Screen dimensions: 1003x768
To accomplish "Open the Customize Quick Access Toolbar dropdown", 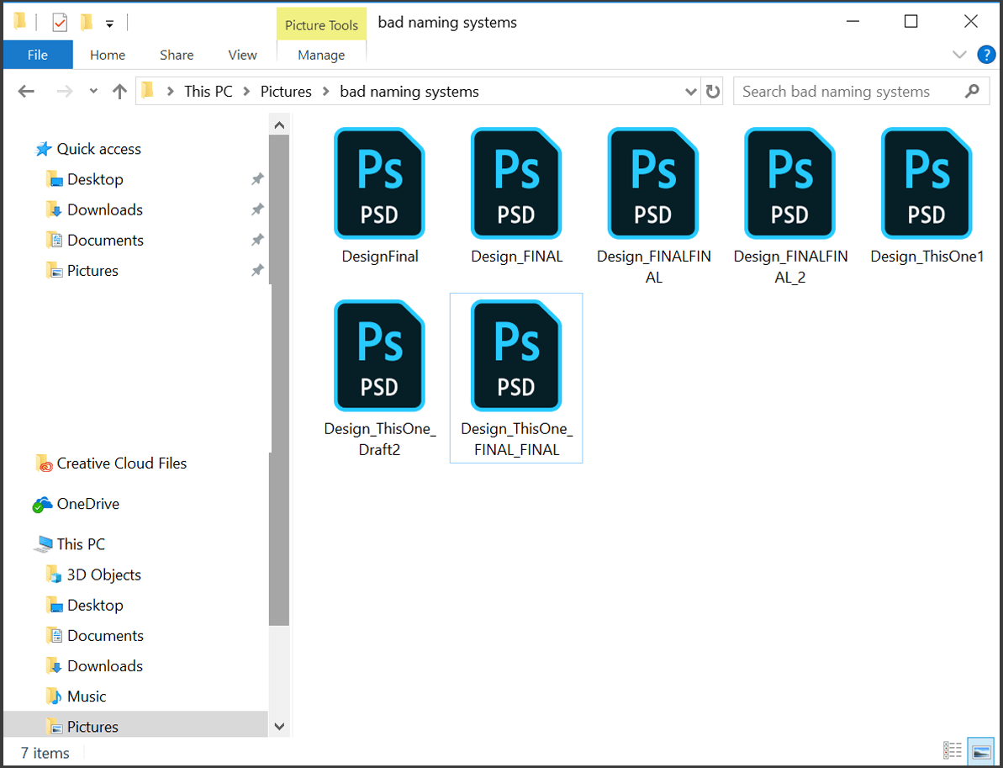I will pyautogui.click(x=109, y=24).
